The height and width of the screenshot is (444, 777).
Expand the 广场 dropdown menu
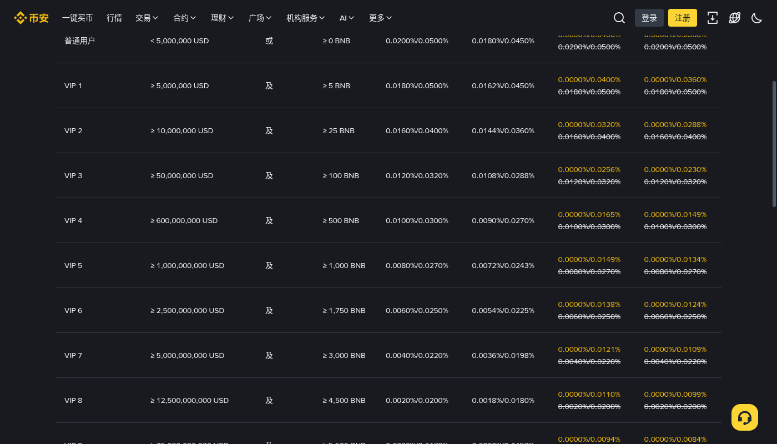[260, 18]
